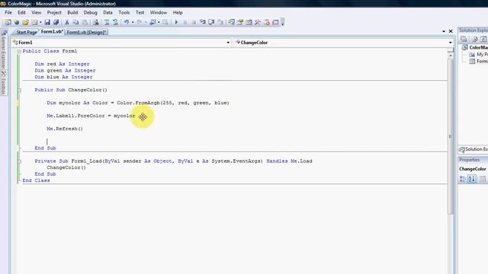Click the Redo arrow icon

point(139,22)
